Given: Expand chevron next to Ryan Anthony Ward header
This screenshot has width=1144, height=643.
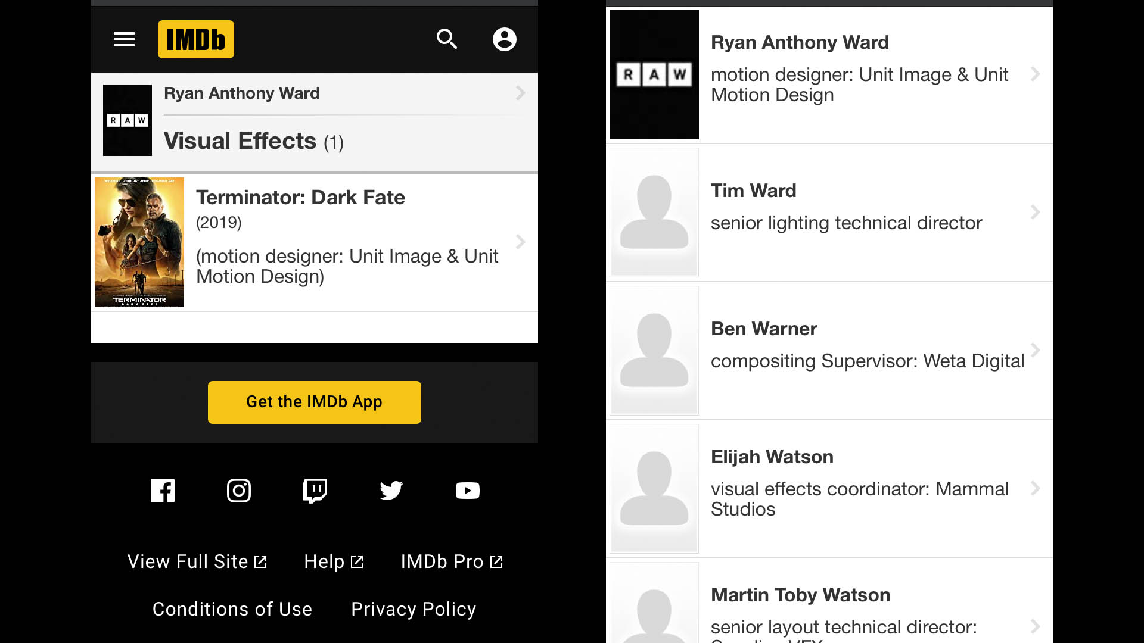Looking at the screenshot, I should 520,93.
